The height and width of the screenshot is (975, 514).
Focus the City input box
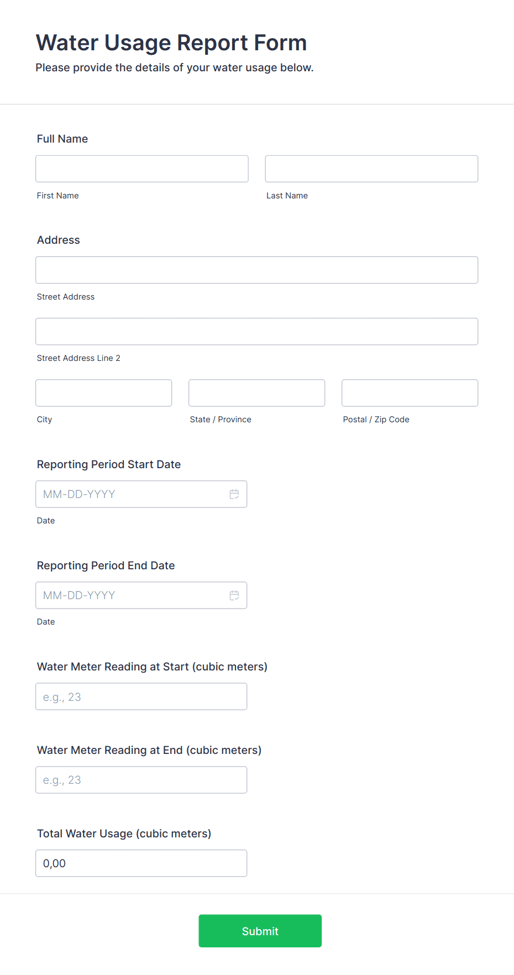tap(104, 393)
